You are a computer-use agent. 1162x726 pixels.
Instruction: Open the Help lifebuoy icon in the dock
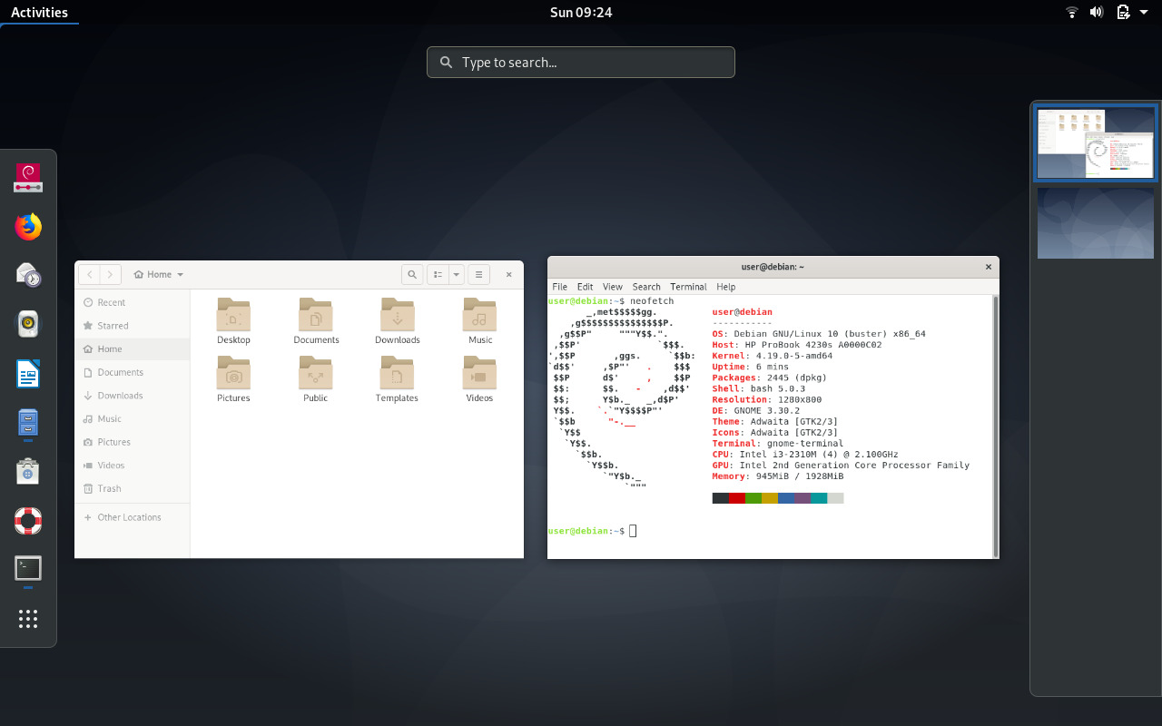click(28, 520)
